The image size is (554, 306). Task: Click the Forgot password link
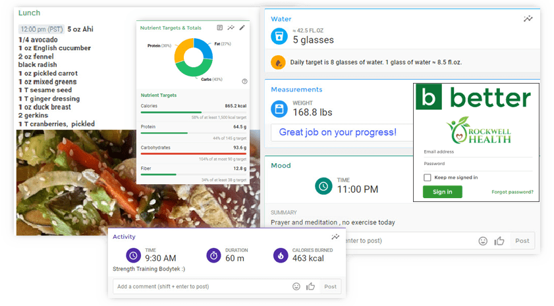[512, 192]
